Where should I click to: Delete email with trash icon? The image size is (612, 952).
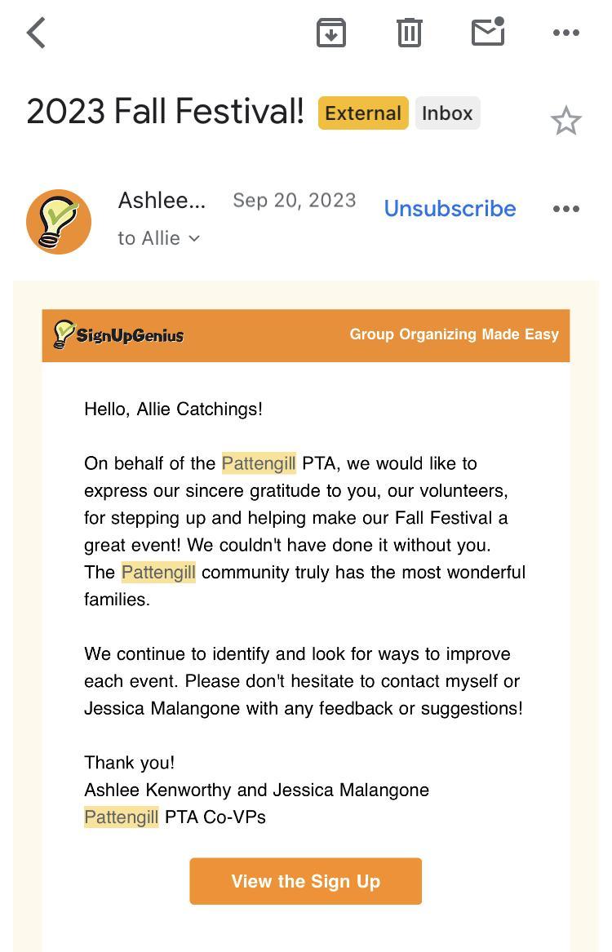click(409, 33)
